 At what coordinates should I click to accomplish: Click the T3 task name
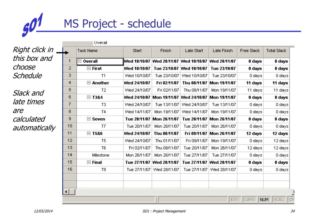coord(103,104)
